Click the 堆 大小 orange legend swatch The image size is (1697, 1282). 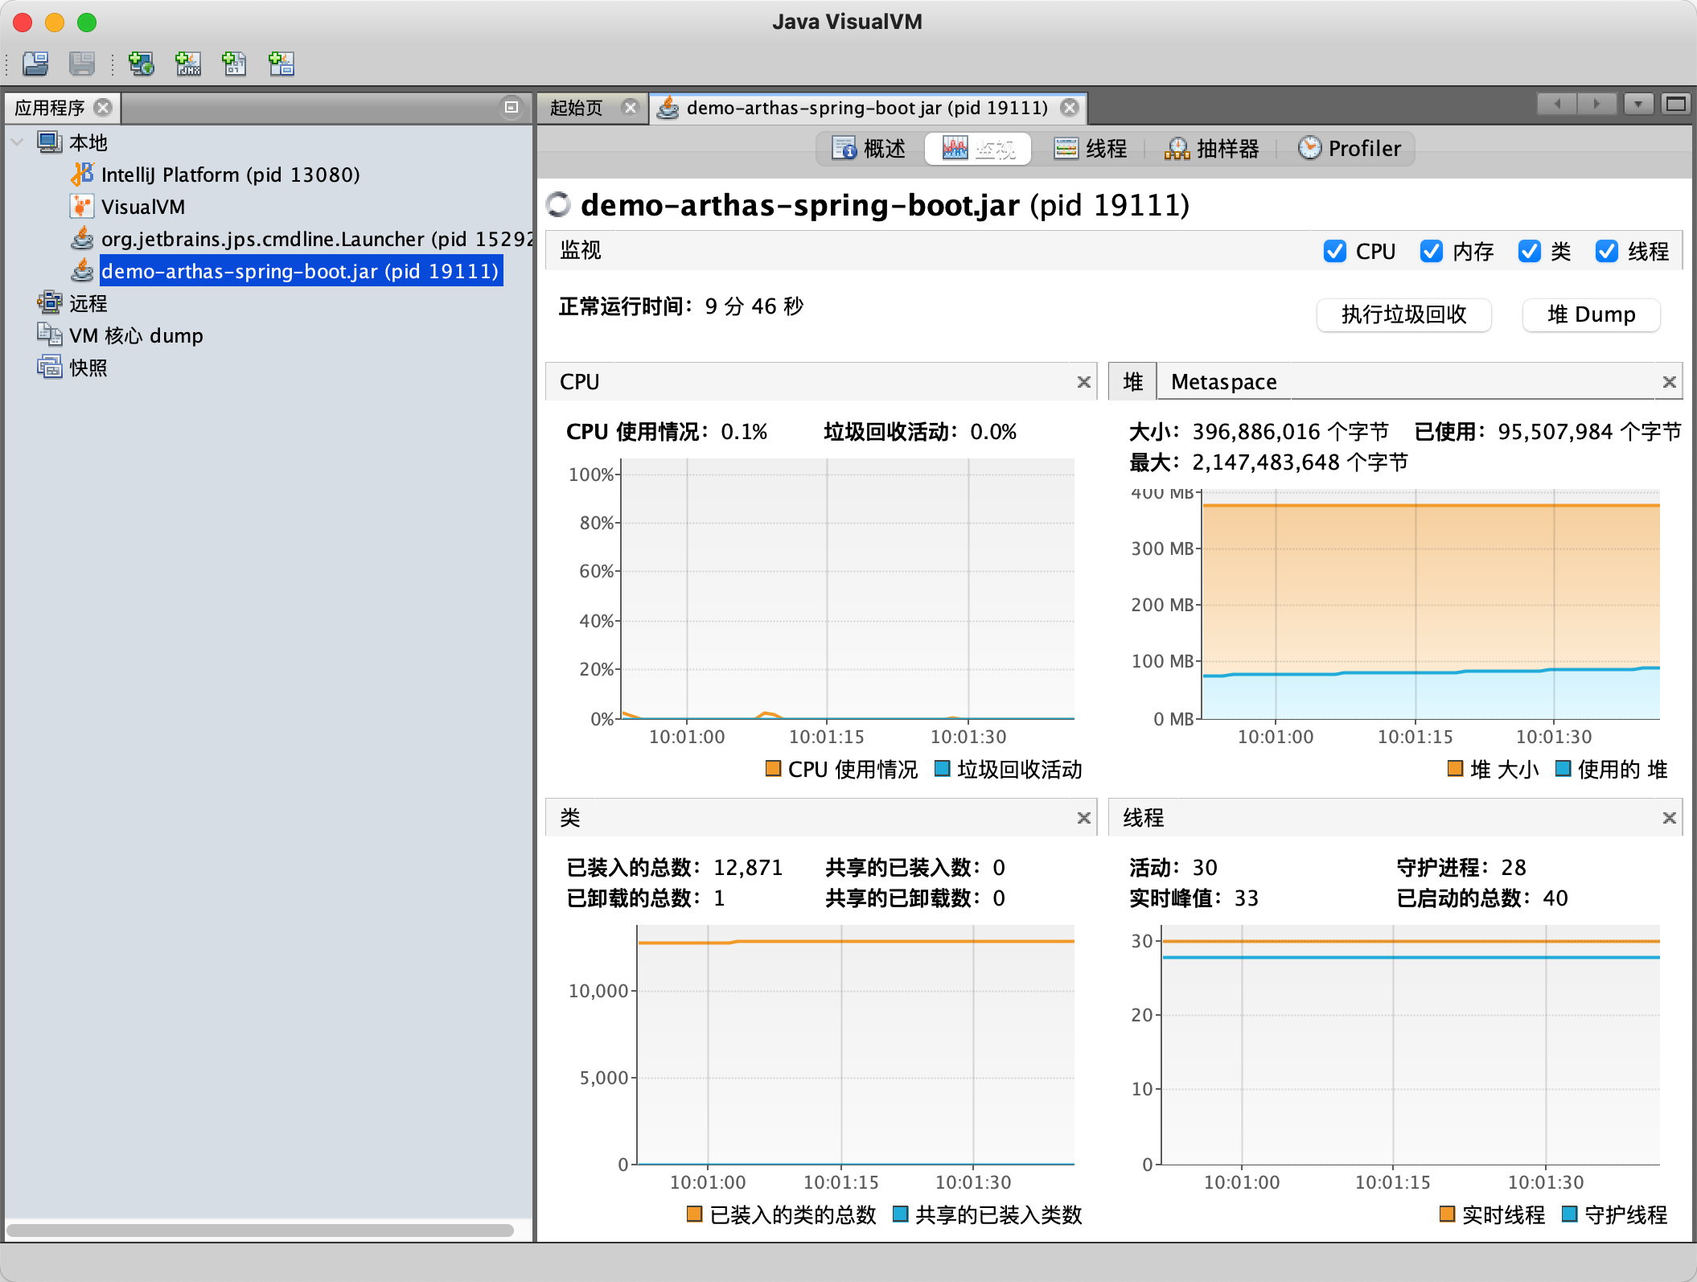click(1455, 768)
